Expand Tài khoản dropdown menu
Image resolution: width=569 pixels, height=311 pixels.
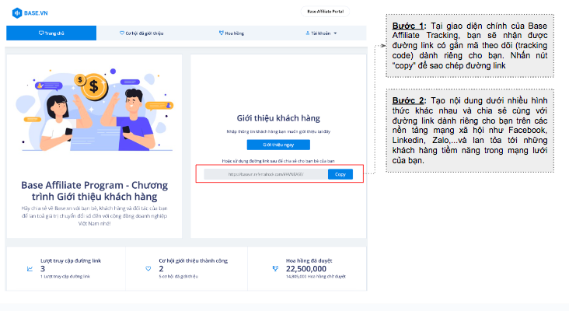pyautogui.click(x=321, y=33)
